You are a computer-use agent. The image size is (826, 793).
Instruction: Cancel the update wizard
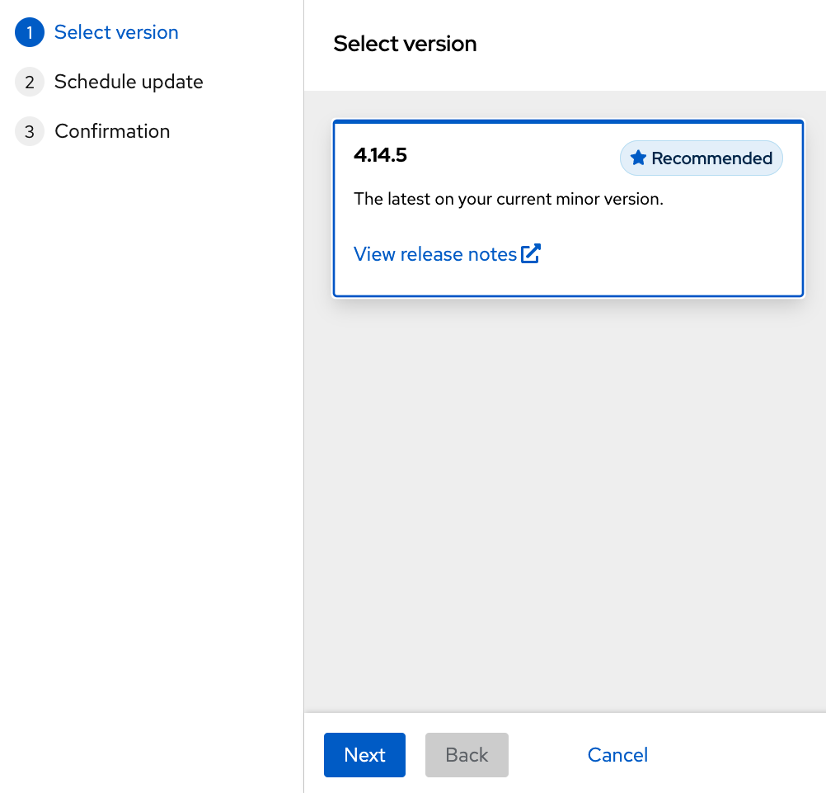tap(617, 754)
